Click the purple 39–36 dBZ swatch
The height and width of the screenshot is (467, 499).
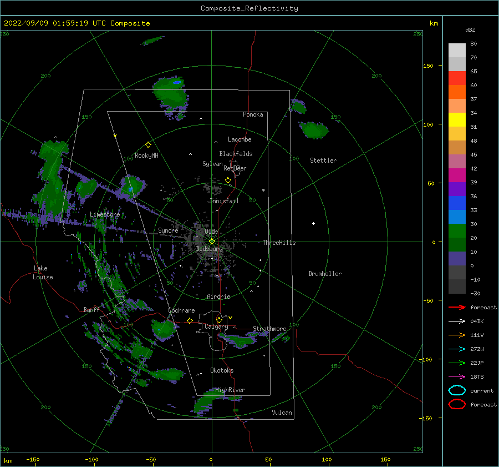457,189
